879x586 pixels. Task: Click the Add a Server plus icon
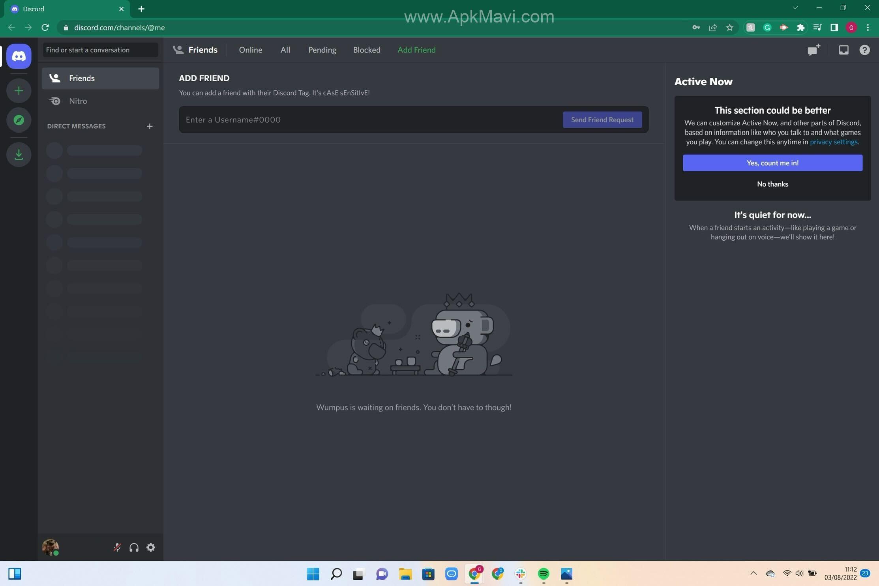(x=19, y=91)
